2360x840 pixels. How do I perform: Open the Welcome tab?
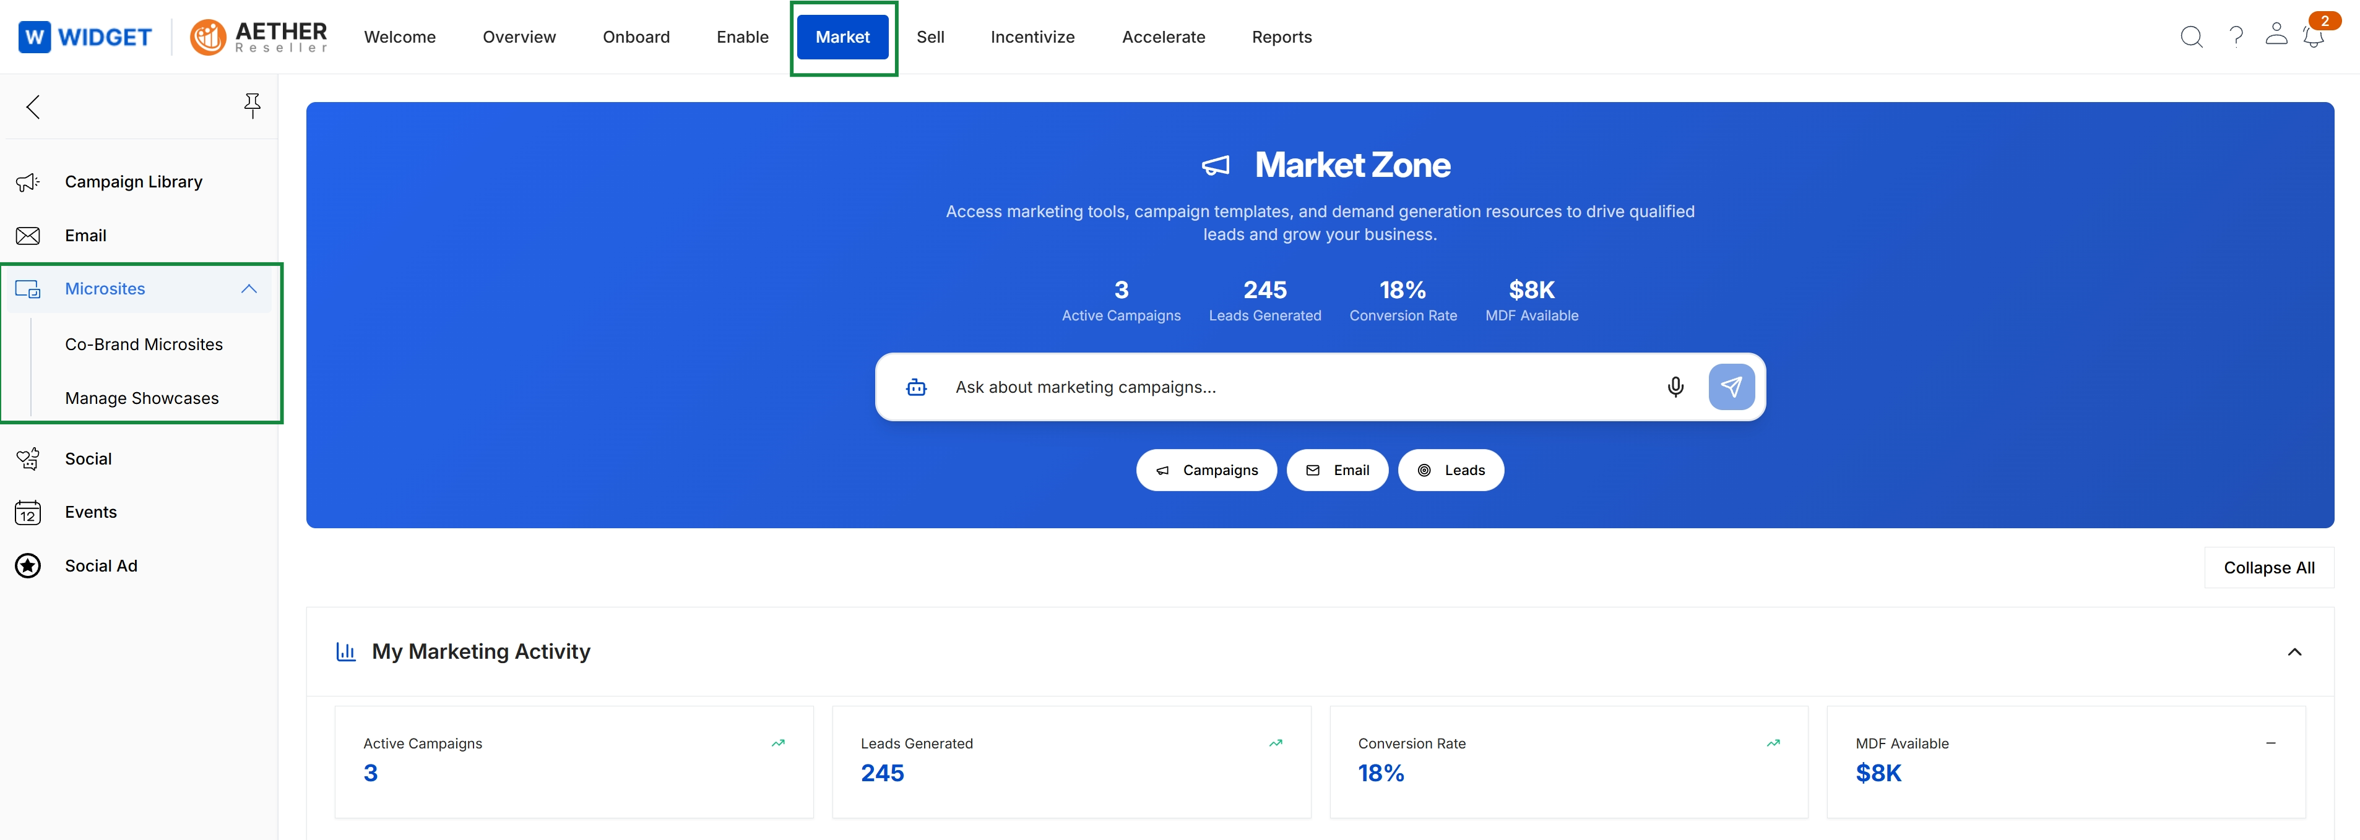399,36
